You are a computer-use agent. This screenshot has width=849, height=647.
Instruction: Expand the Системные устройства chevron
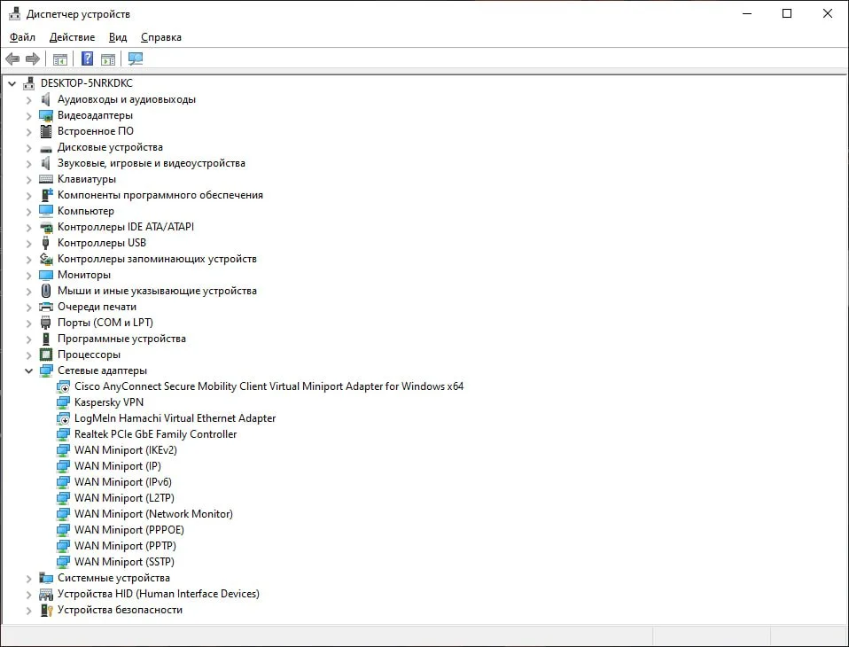pos(28,579)
